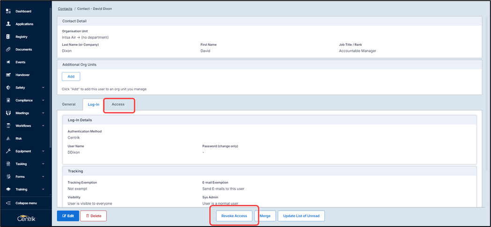Click the Risk warning triangle icon
The height and width of the screenshot is (227, 491).
coord(8,139)
